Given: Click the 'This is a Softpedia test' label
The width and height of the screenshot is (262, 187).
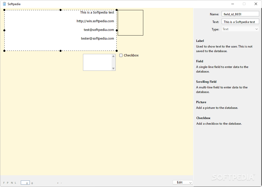Looking at the screenshot, I should pyautogui.click(x=97, y=12).
